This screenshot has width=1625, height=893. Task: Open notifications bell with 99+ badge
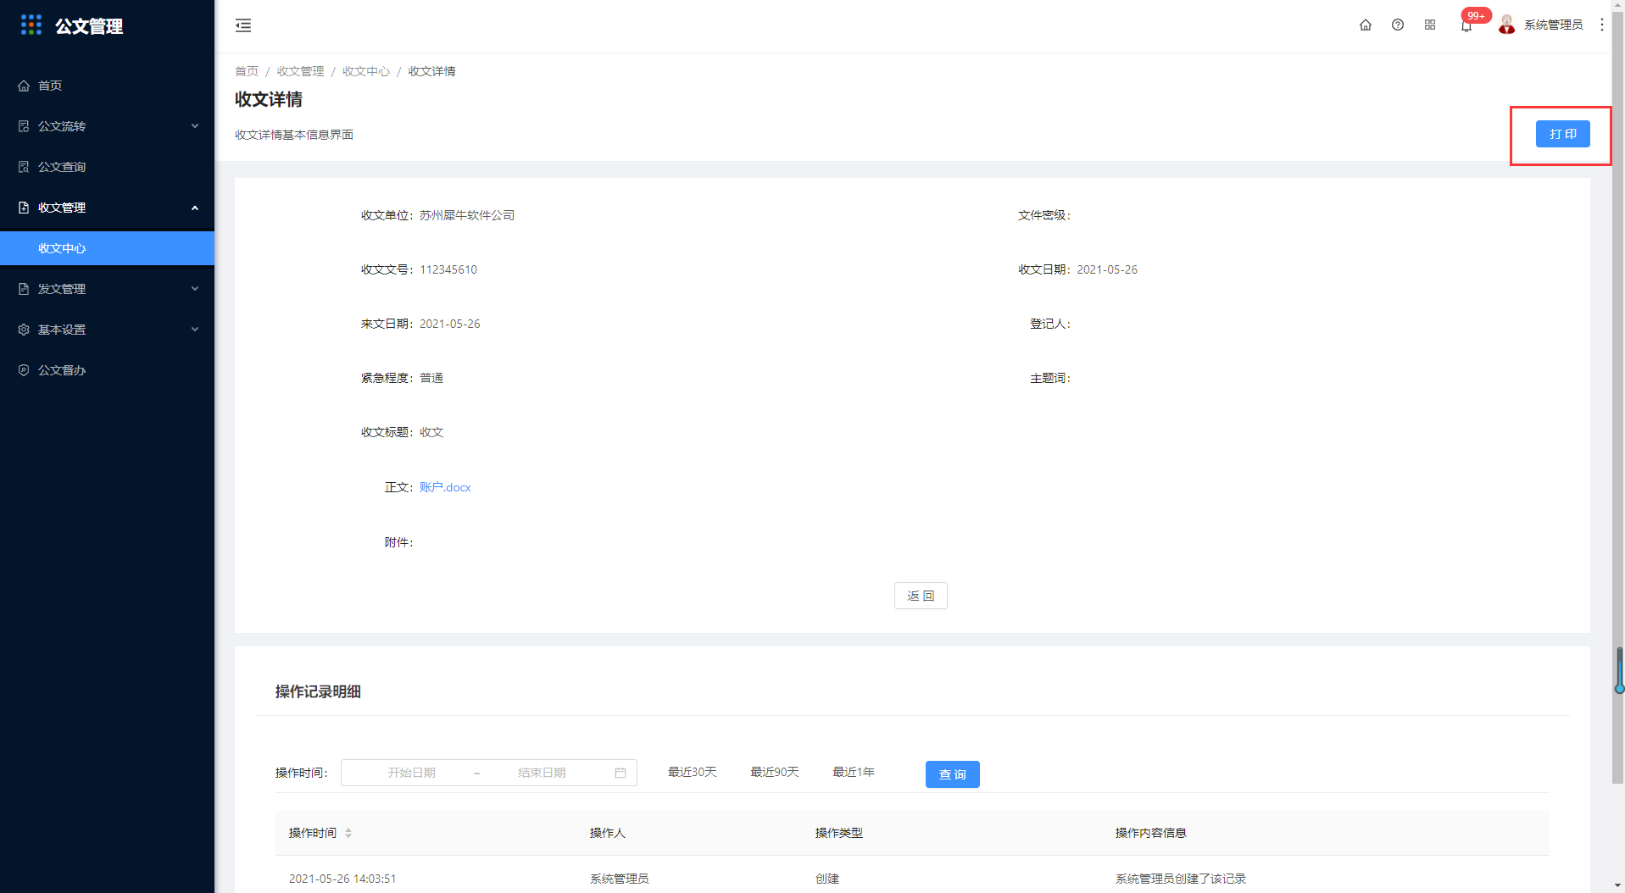(1466, 25)
